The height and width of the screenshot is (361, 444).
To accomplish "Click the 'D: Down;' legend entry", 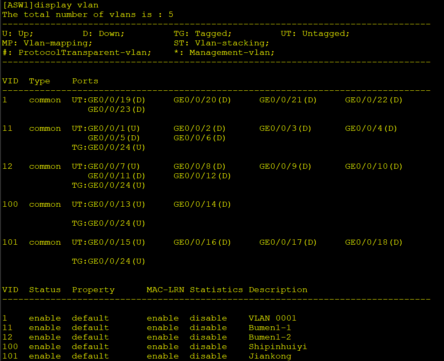I will (x=103, y=33).
